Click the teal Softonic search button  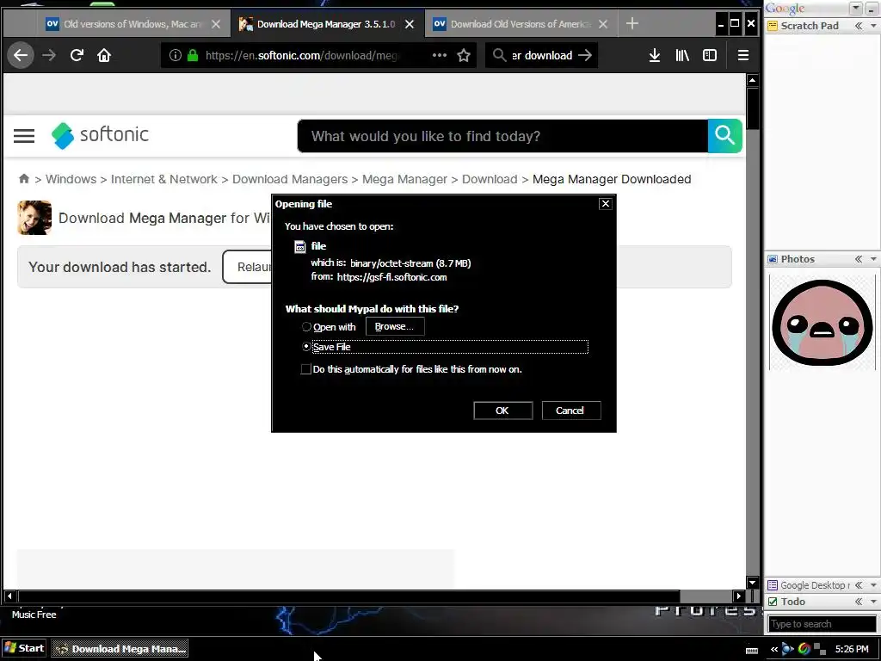click(724, 135)
